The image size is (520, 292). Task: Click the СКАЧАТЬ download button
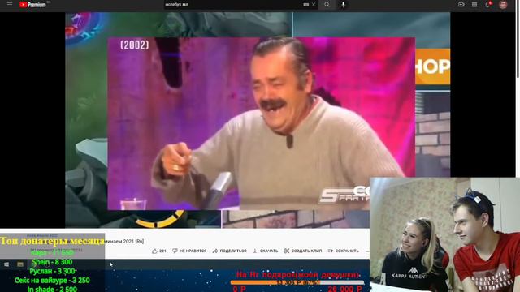(266, 251)
